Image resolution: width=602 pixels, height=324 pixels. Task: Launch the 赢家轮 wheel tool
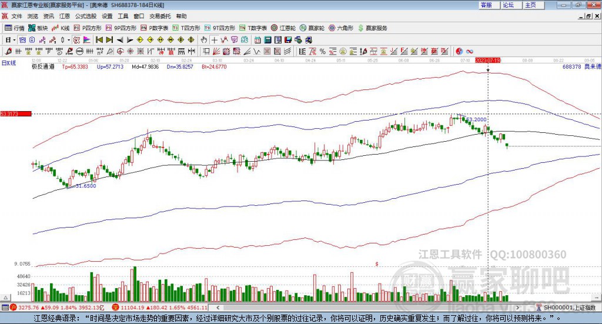click(312, 28)
